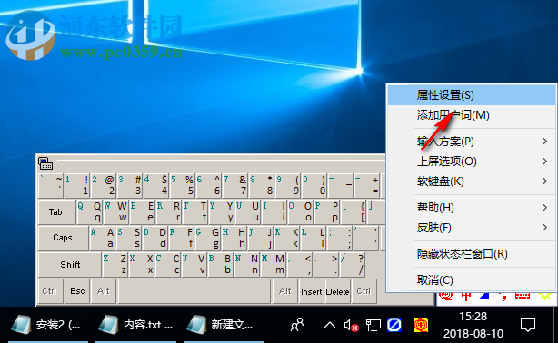Click the R key on soft keyboard

[x=168, y=211]
